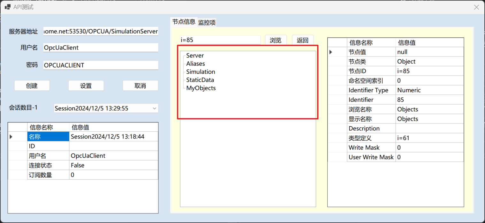Select the User Write Mask cell
The height and width of the screenshot is (223, 485).
pos(371,157)
